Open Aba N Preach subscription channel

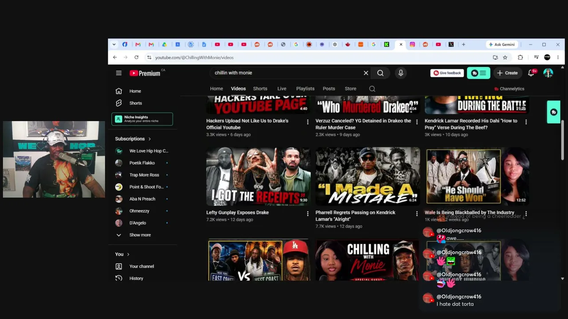[x=142, y=199]
